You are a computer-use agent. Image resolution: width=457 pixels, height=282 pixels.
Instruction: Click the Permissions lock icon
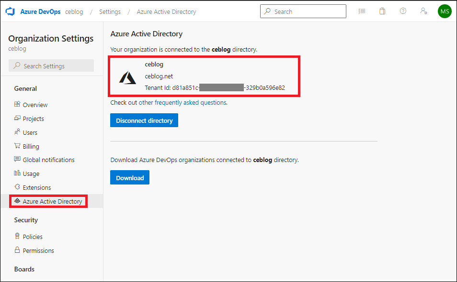coord(17,249)
